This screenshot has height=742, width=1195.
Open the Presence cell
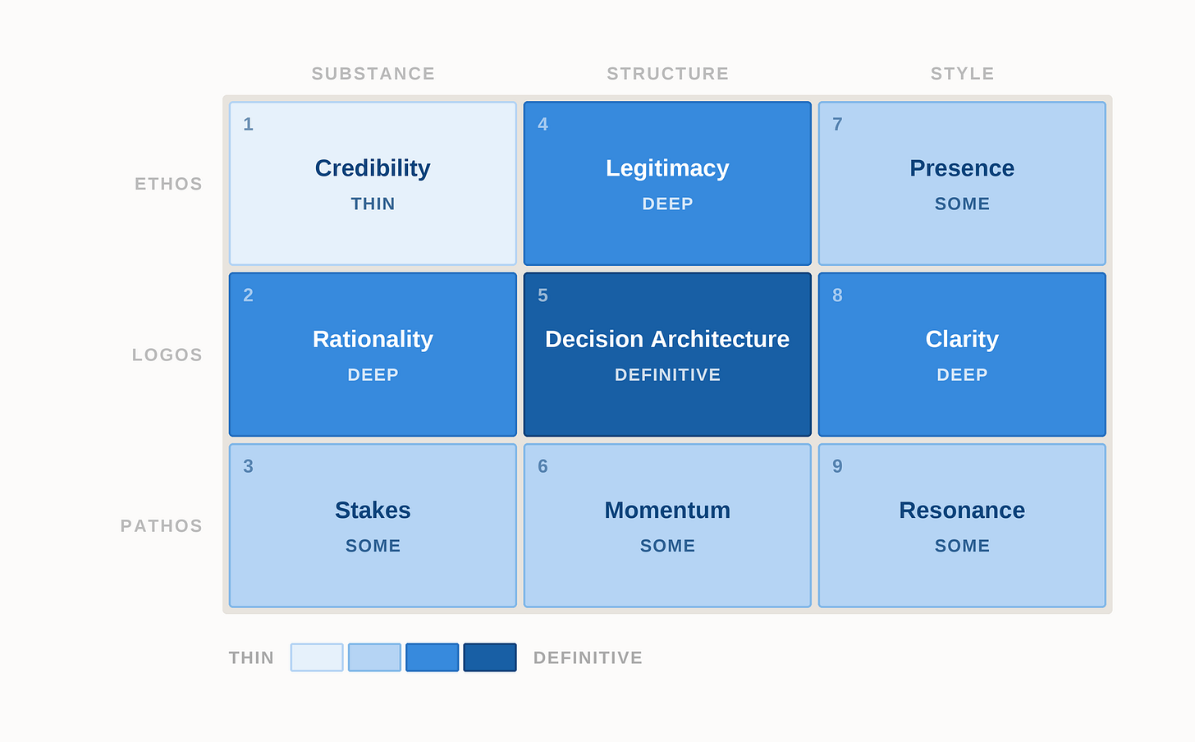click(962, 183)
